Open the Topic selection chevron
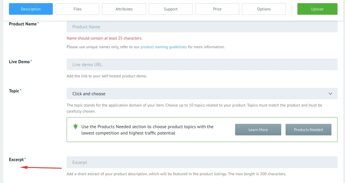The height and width of the screenshot is (183, 345). (x=331, y=94)
